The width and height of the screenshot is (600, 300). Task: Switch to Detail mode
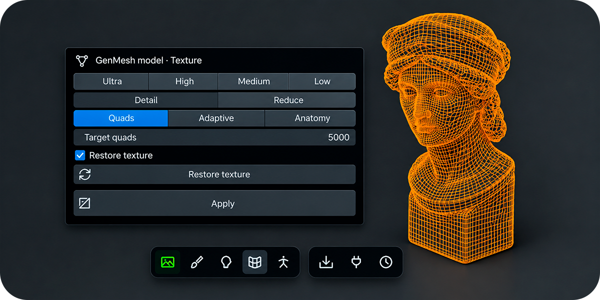(146, 100)
